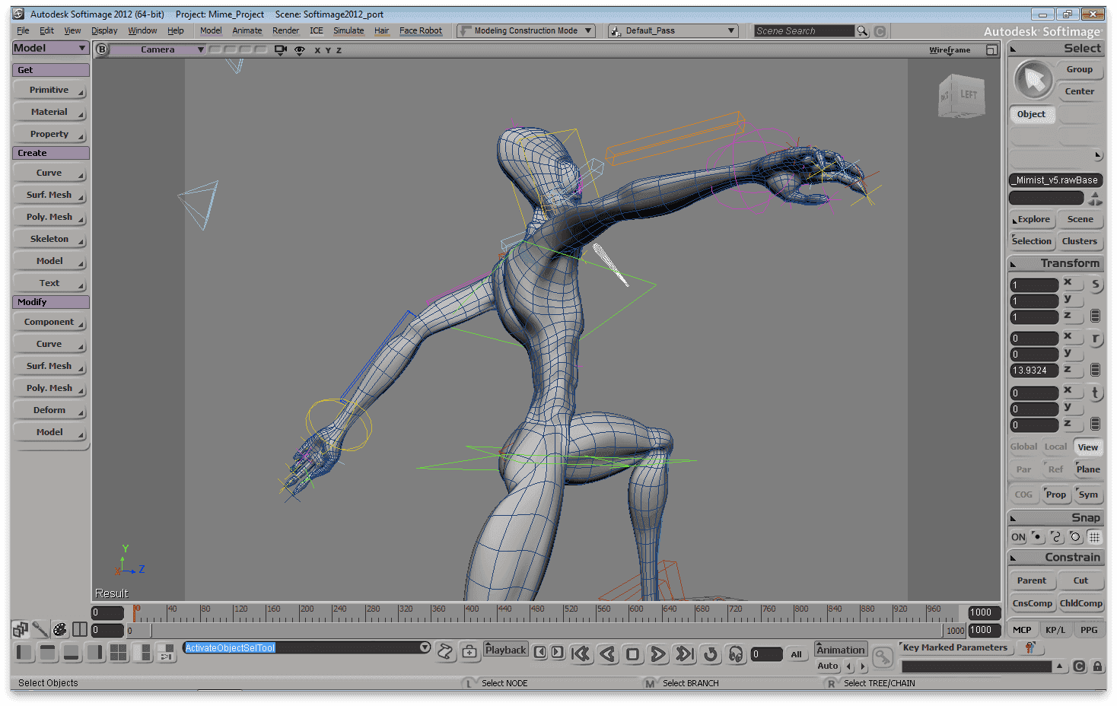Enable snap to points dot icon
The image size is (1117, 706).
(x=1037, y=537)
